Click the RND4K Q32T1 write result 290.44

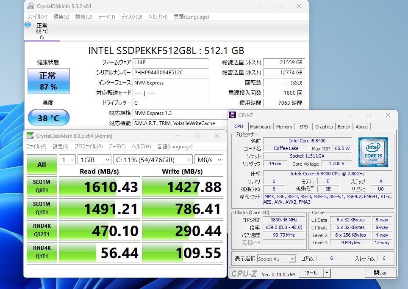183,230
